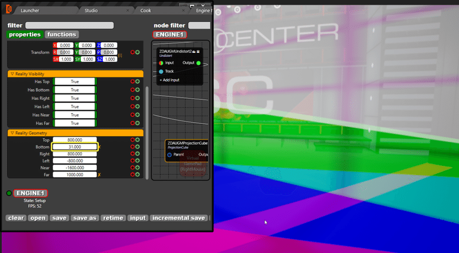Viewport: 459px width, 253px height.
Task: Open the Engine tab at the right edge
Action: click(x=203, y=10)
